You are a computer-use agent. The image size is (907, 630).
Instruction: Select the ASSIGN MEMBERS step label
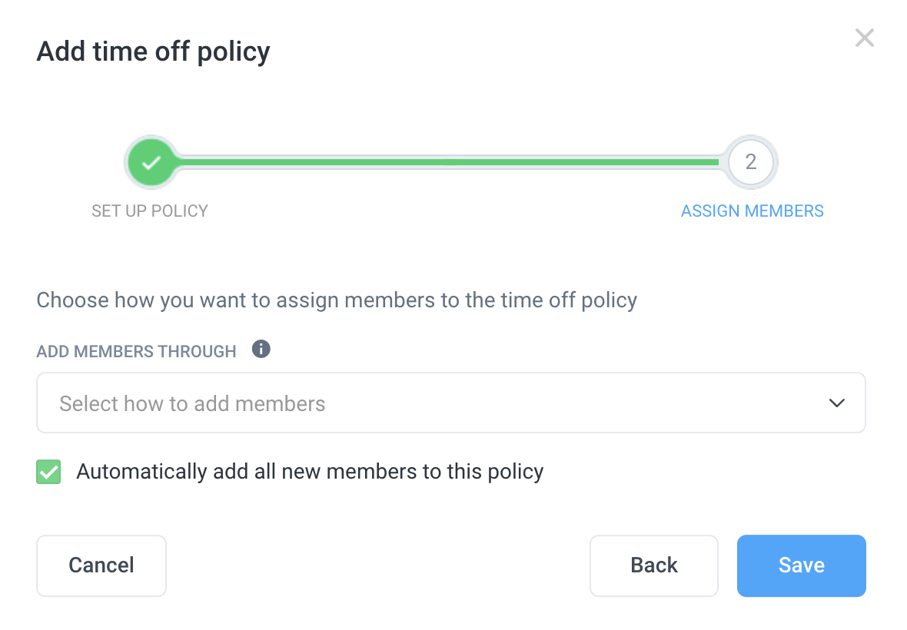(x=752, y=211)
